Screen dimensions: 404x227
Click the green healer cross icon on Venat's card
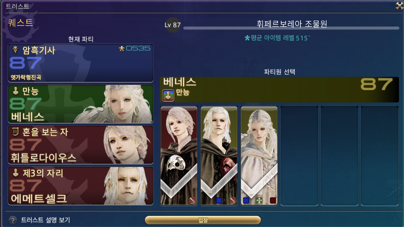(x=259, y=200)
